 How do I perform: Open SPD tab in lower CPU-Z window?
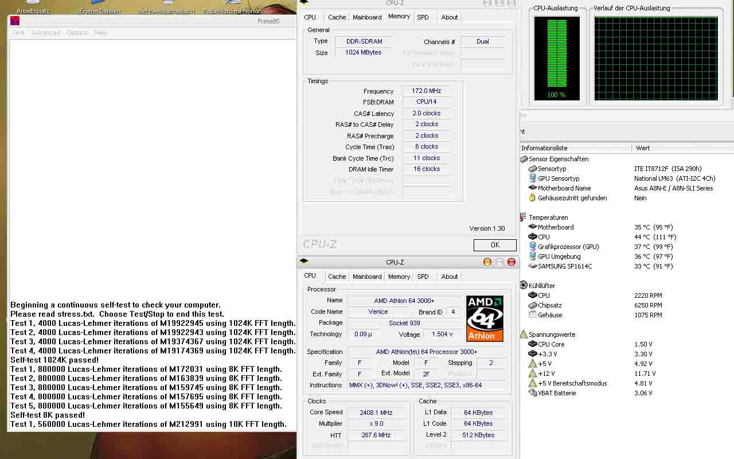pyautogui.click(x=423, y=277)
